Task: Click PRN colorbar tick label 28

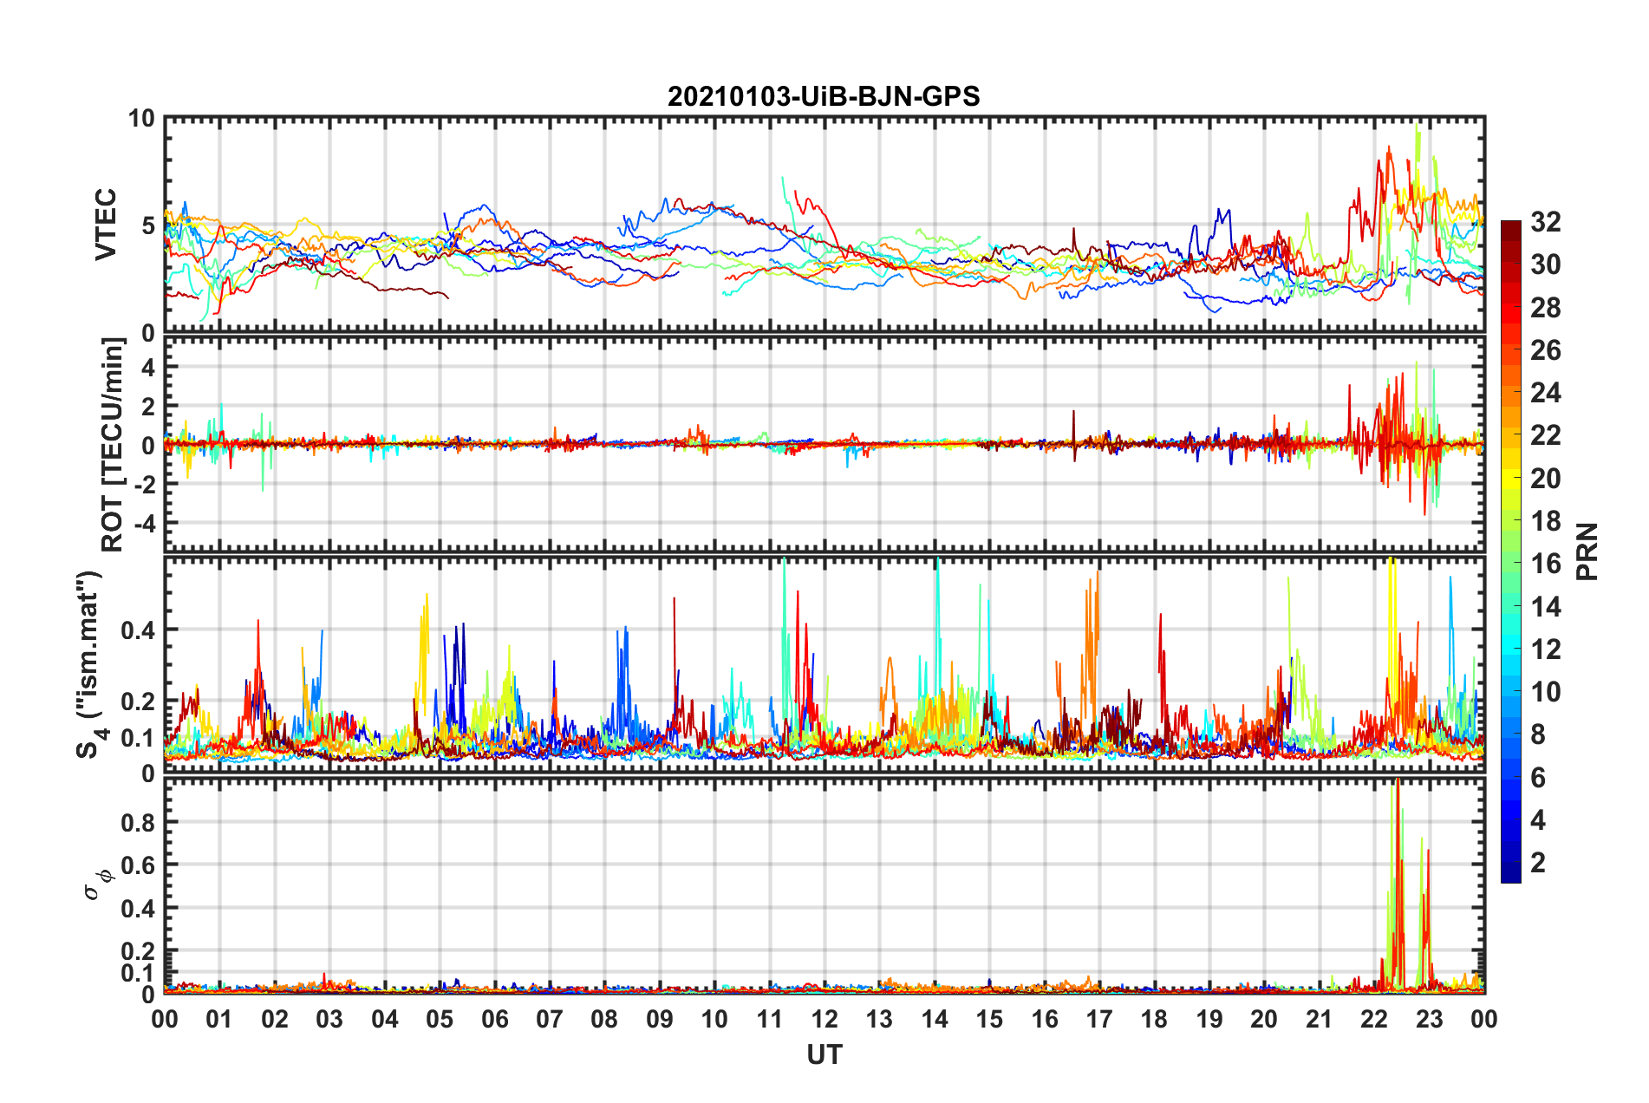Action: [x=1545, y=308]
